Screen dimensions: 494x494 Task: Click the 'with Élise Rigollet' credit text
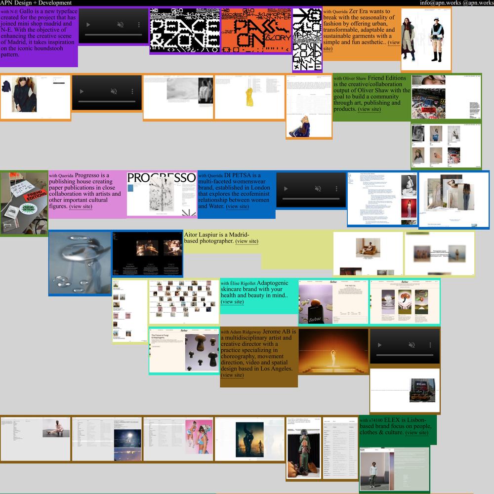coord(238,284)
